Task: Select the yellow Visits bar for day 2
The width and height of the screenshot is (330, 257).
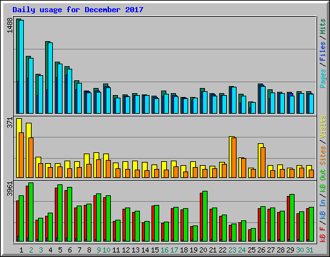Action: 28,150
